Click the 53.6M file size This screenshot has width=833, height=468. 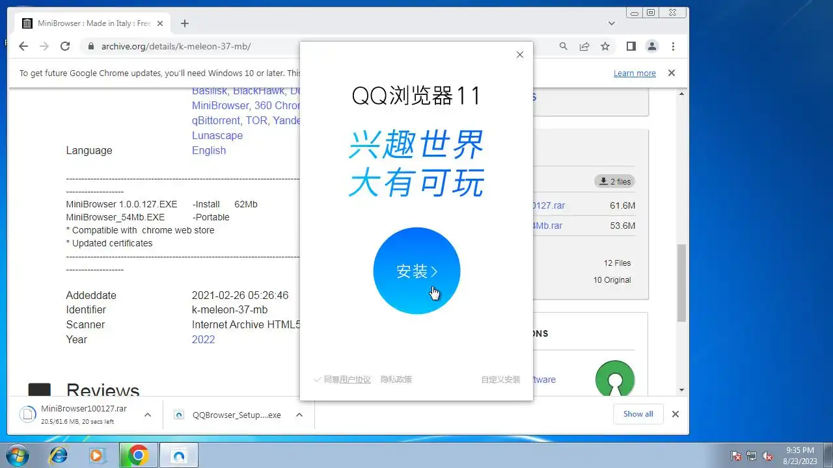[x=622, y=226]
